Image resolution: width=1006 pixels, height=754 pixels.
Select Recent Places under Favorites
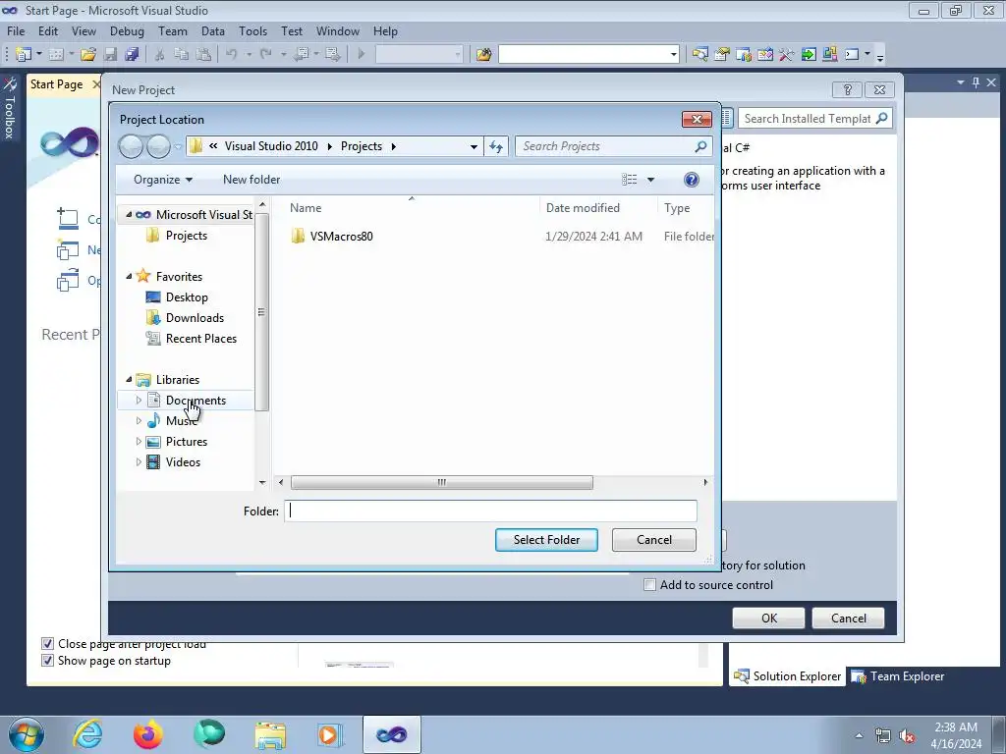200,339
